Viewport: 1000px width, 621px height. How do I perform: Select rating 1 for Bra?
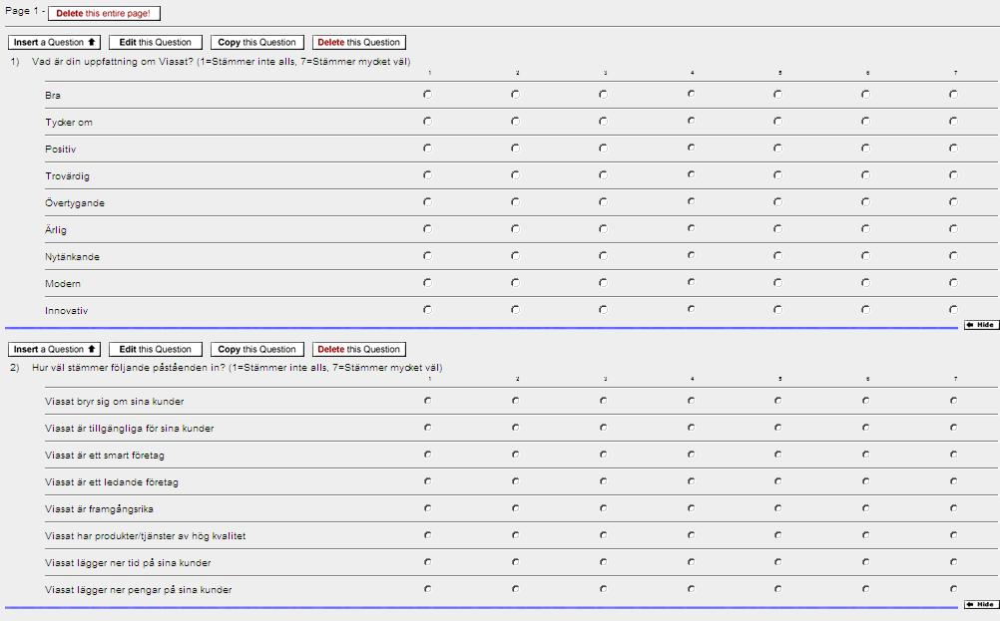click(x=427, y=95)
